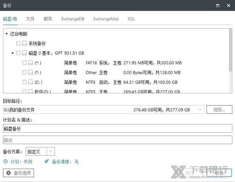
Task: Click the gear icon in 备份选项
Action: click(x=8, y=173)
